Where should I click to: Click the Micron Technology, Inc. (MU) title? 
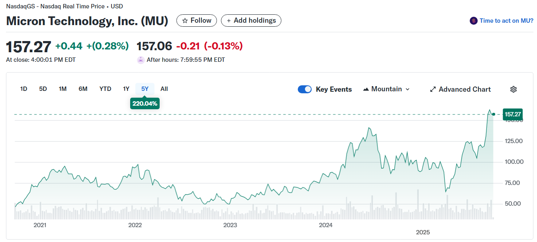(x=87, y=21)
